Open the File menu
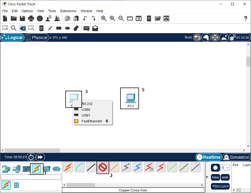 pyautogui.click(x=5, y=11)
